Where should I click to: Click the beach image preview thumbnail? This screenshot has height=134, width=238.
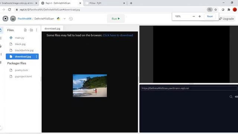(x=90, y=86)
